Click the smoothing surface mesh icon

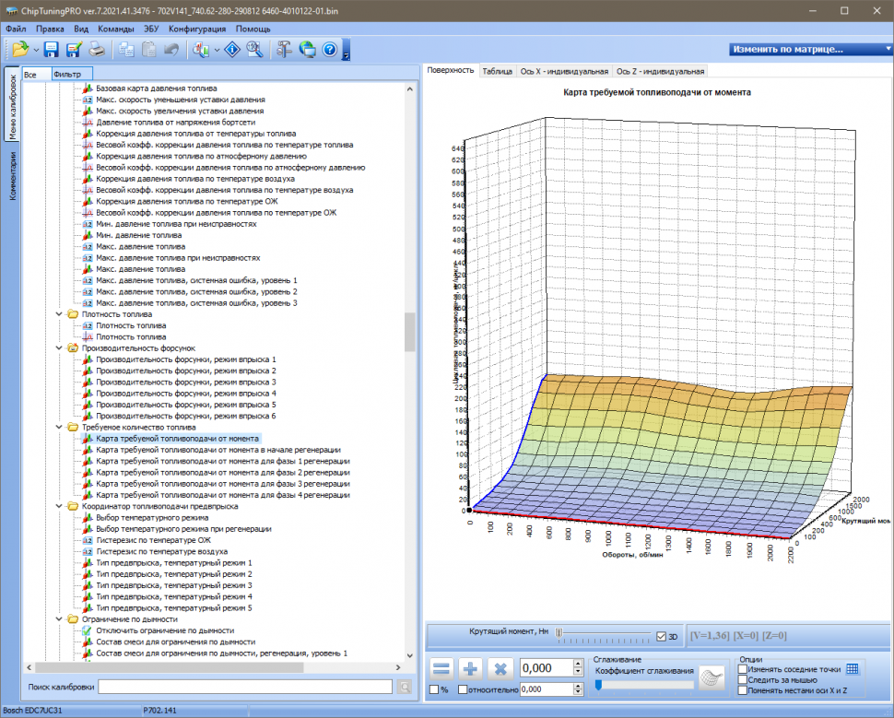(x=711, y=677)
